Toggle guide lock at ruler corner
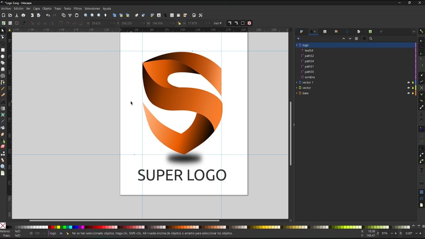Viewport: 425px width, 239px height. tap(9, 30)
